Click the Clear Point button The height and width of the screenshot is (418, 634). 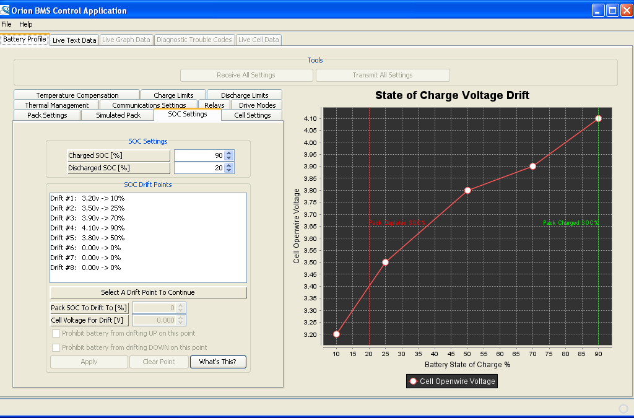point(159,362)
